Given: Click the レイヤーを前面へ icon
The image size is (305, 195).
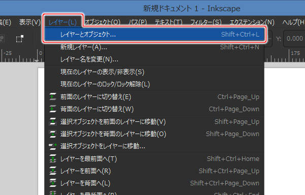Looking at the screenshot, I should [53, 171].
